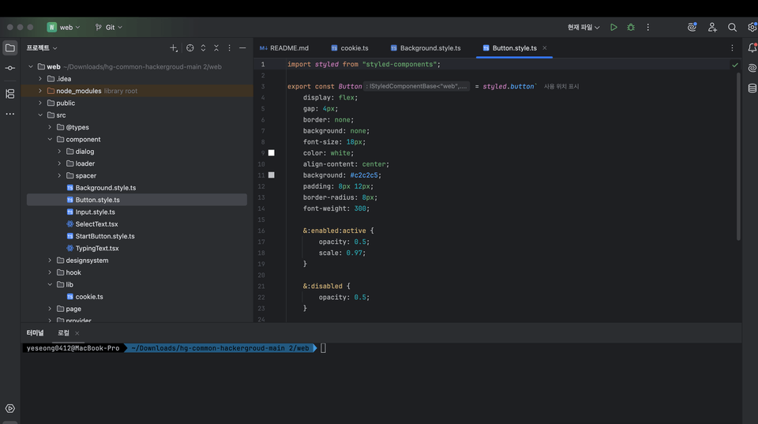
Task: Click the inspection checkmark widget
Action: point(735,65)
